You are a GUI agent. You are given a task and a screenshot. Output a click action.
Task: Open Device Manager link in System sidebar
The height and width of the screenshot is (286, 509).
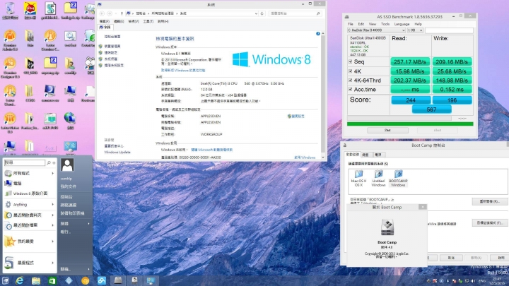[112, 47]
